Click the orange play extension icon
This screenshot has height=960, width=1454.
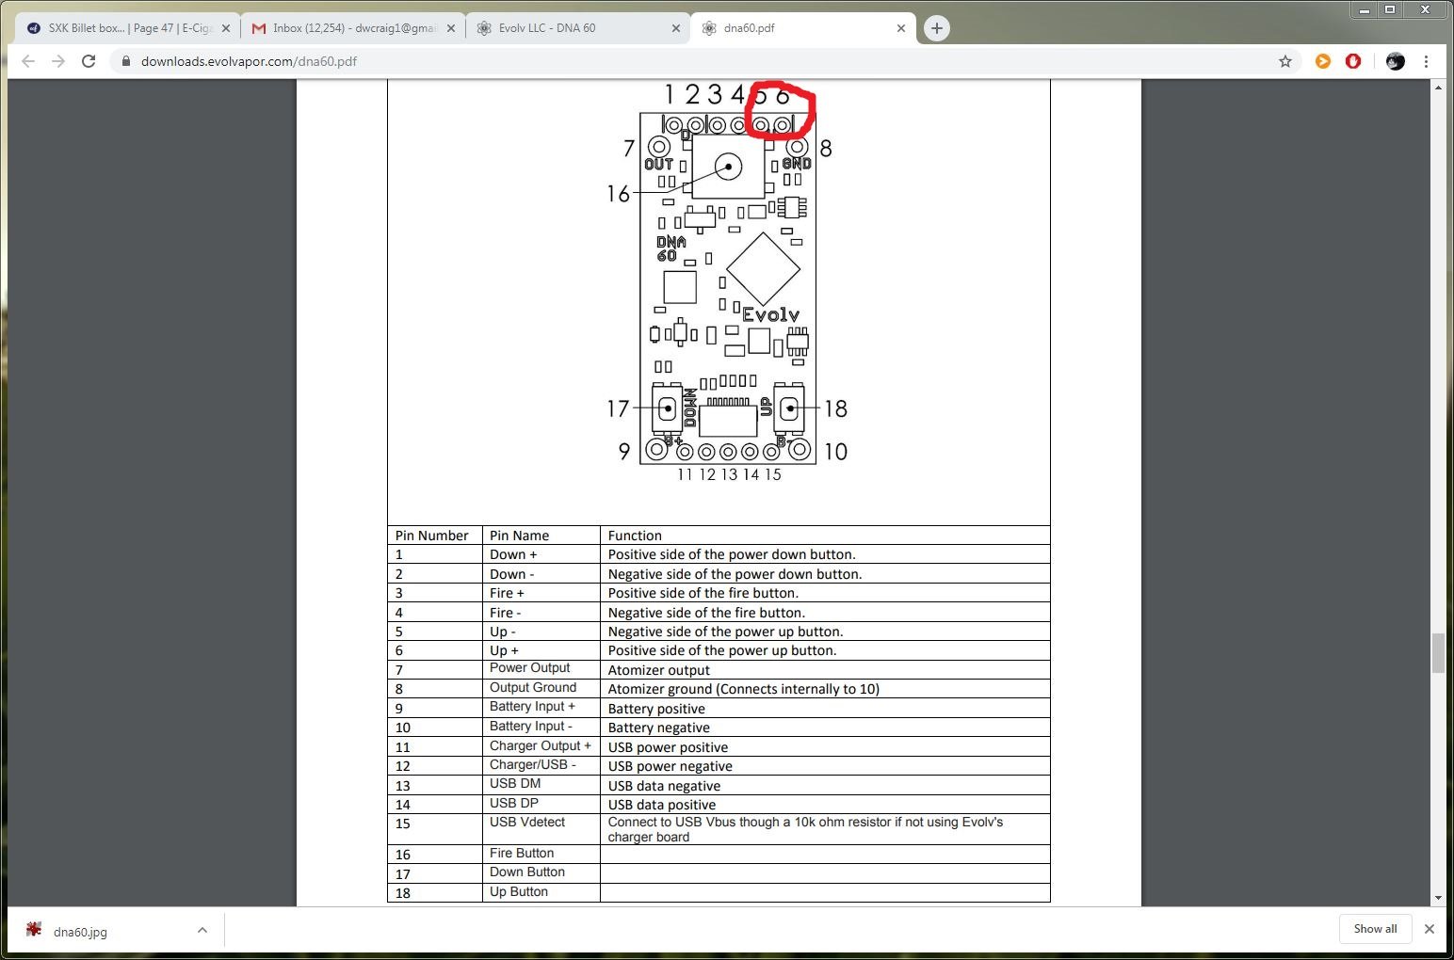coord(1323,61)
